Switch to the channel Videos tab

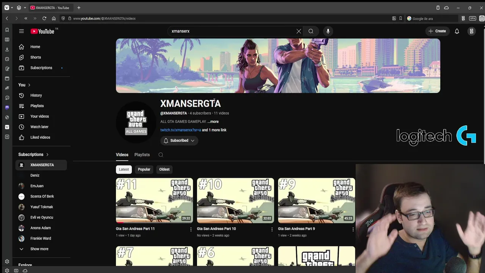pyautogui.click(x=122, y=155)
